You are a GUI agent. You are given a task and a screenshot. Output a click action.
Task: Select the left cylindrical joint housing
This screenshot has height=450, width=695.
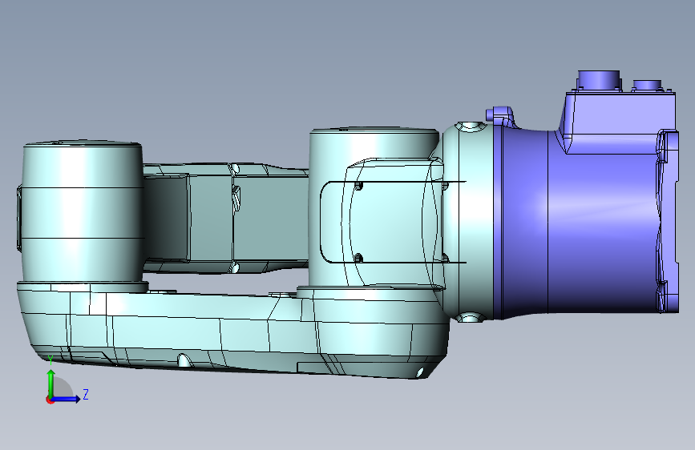(82, 213)
